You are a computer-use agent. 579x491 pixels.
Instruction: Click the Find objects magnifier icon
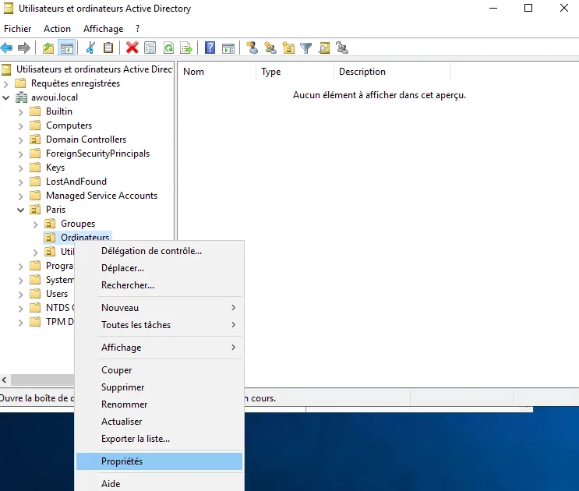pyautogui.click(x=324, y=48)
